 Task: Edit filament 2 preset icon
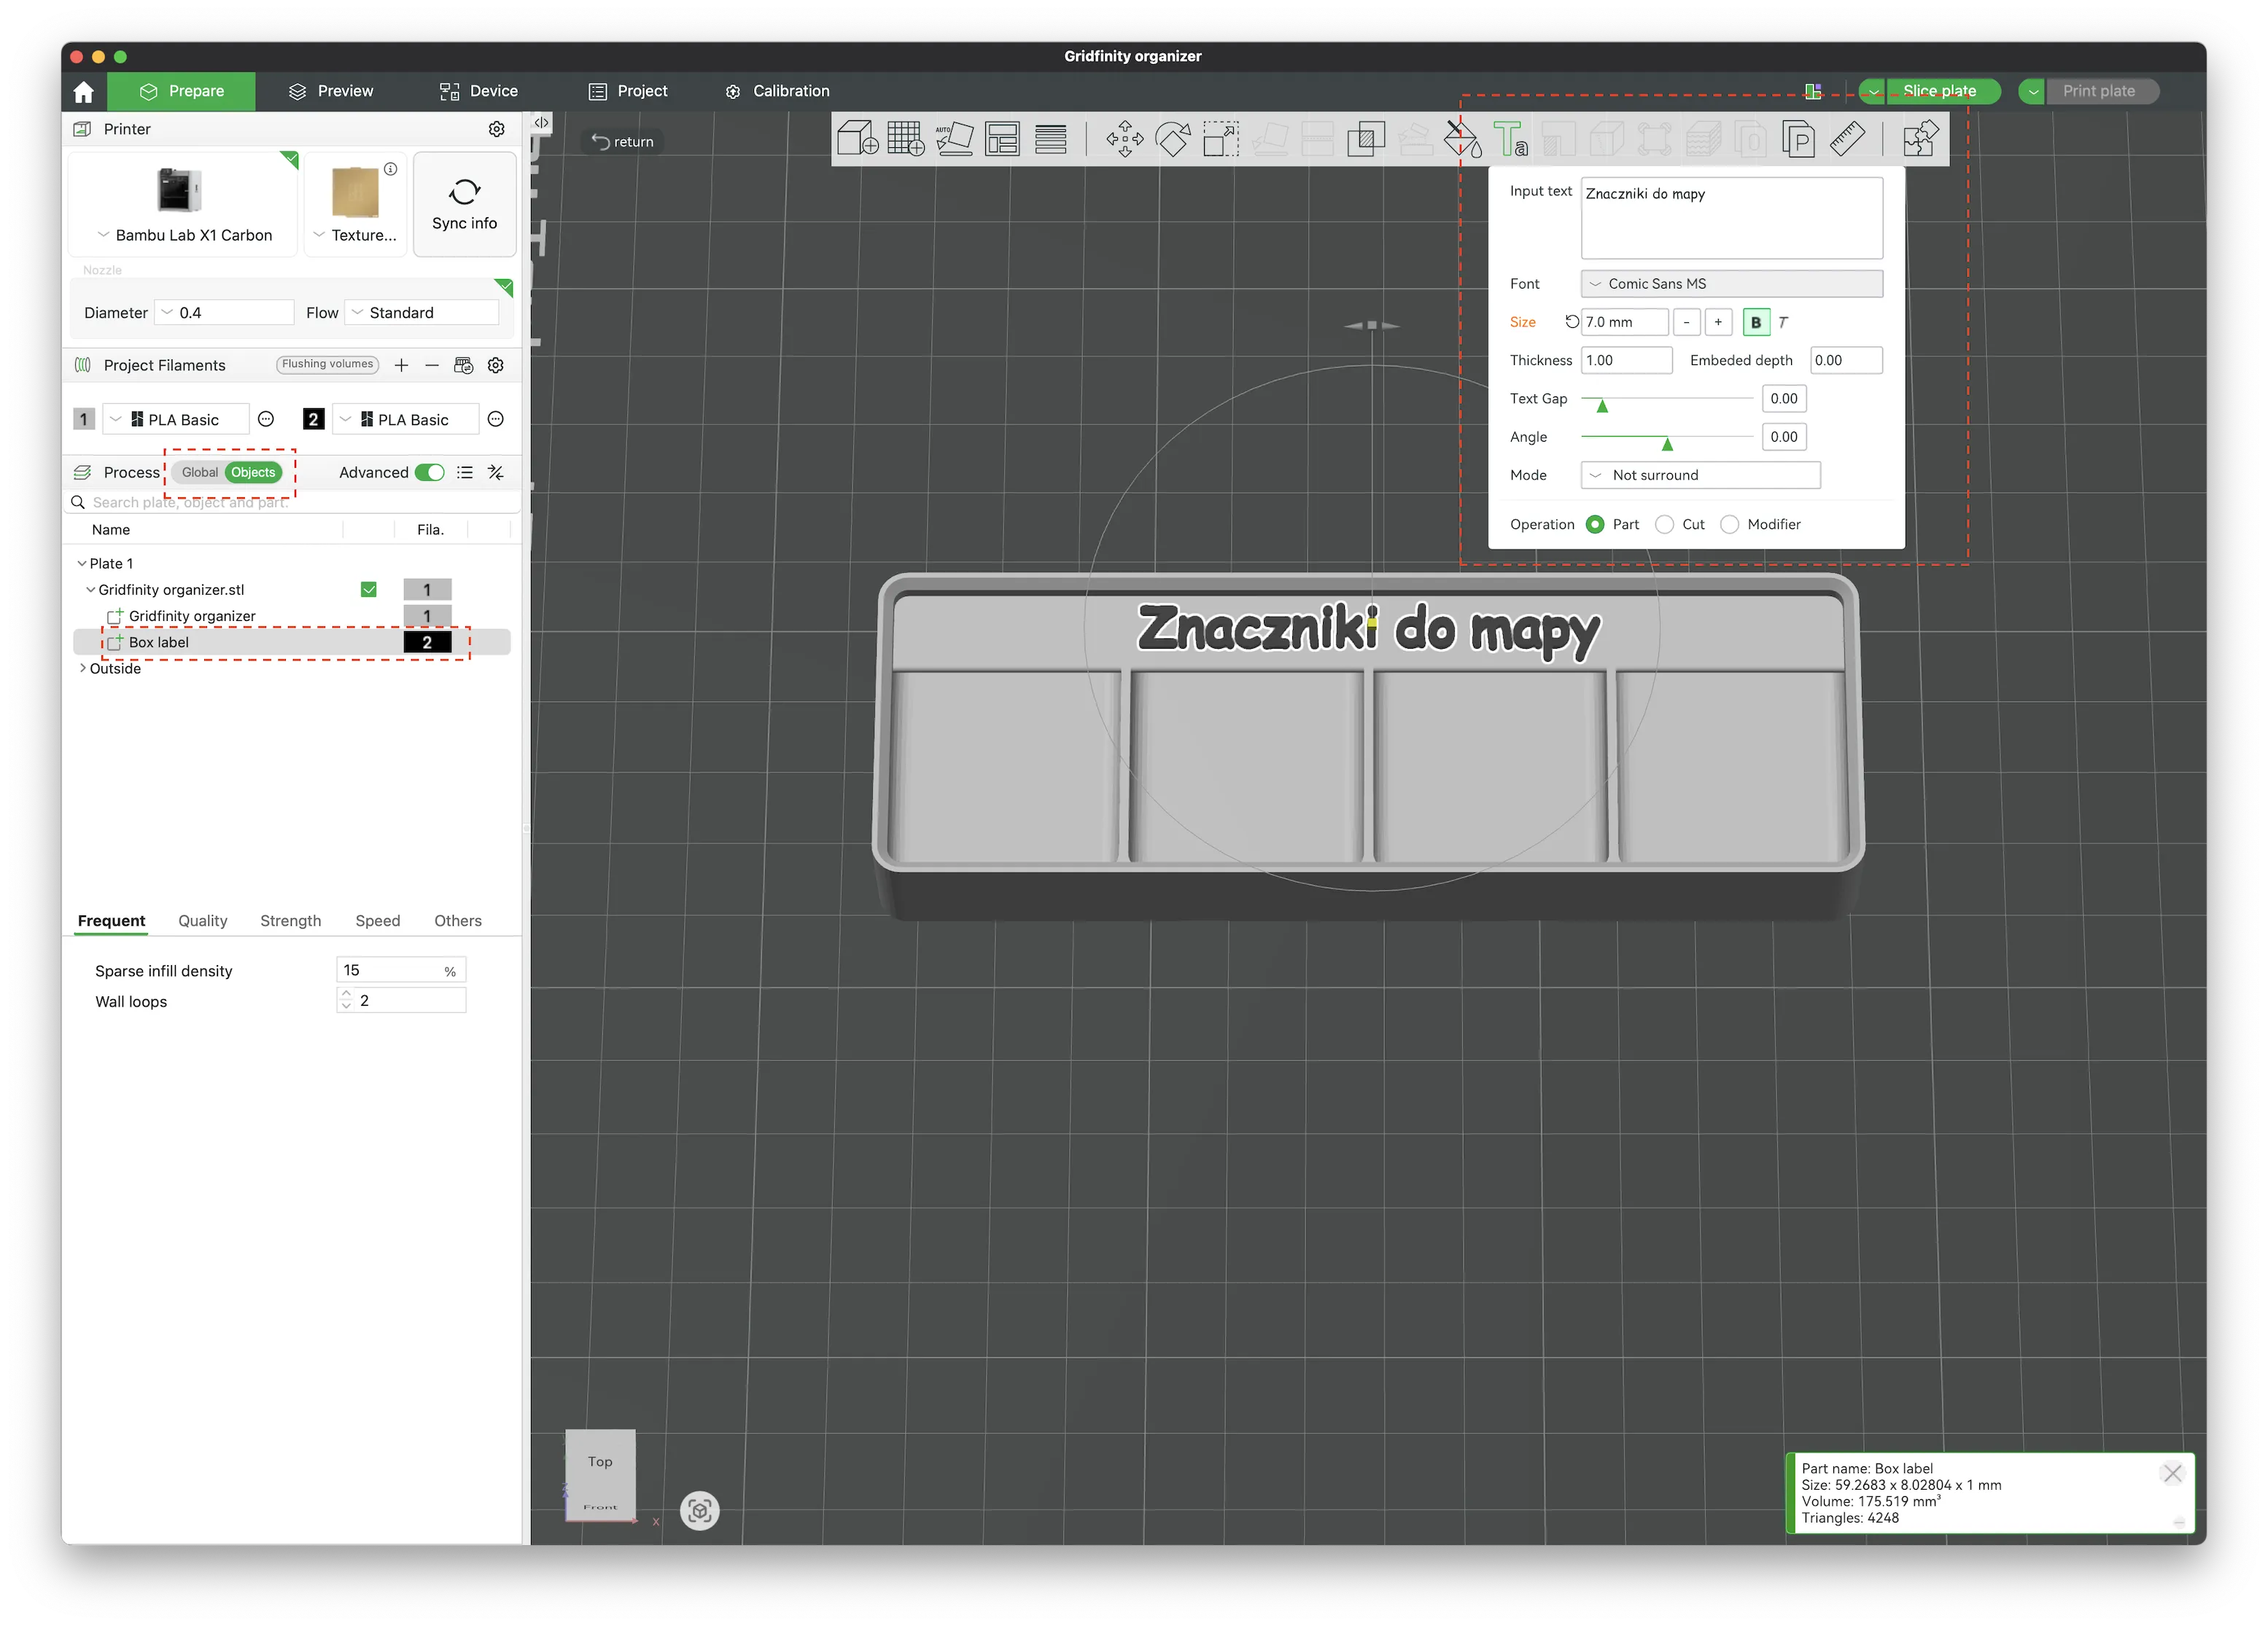pyautogui.click(x=495, y=420)
